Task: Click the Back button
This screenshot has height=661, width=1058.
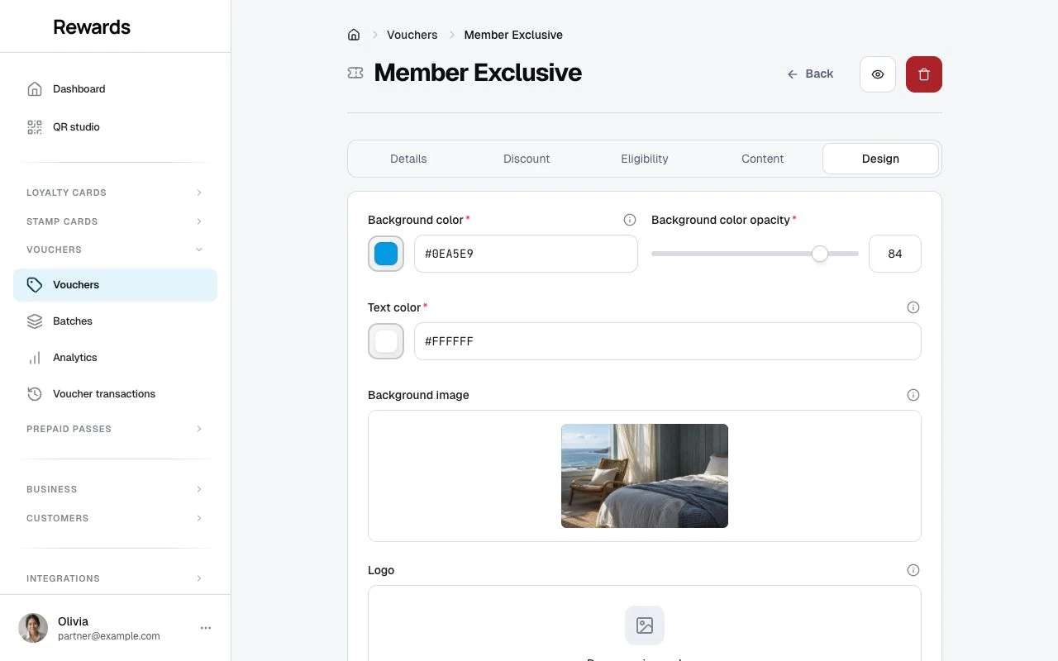Action: coord(810,74)
